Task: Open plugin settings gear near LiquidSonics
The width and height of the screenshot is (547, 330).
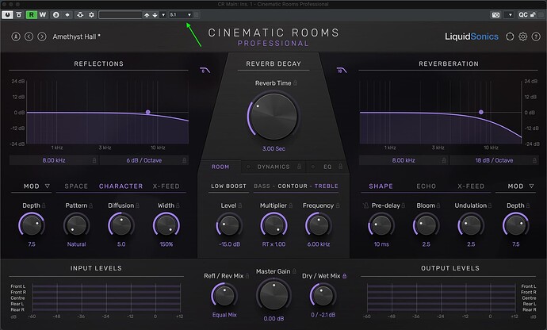Action: click(522, 36)
